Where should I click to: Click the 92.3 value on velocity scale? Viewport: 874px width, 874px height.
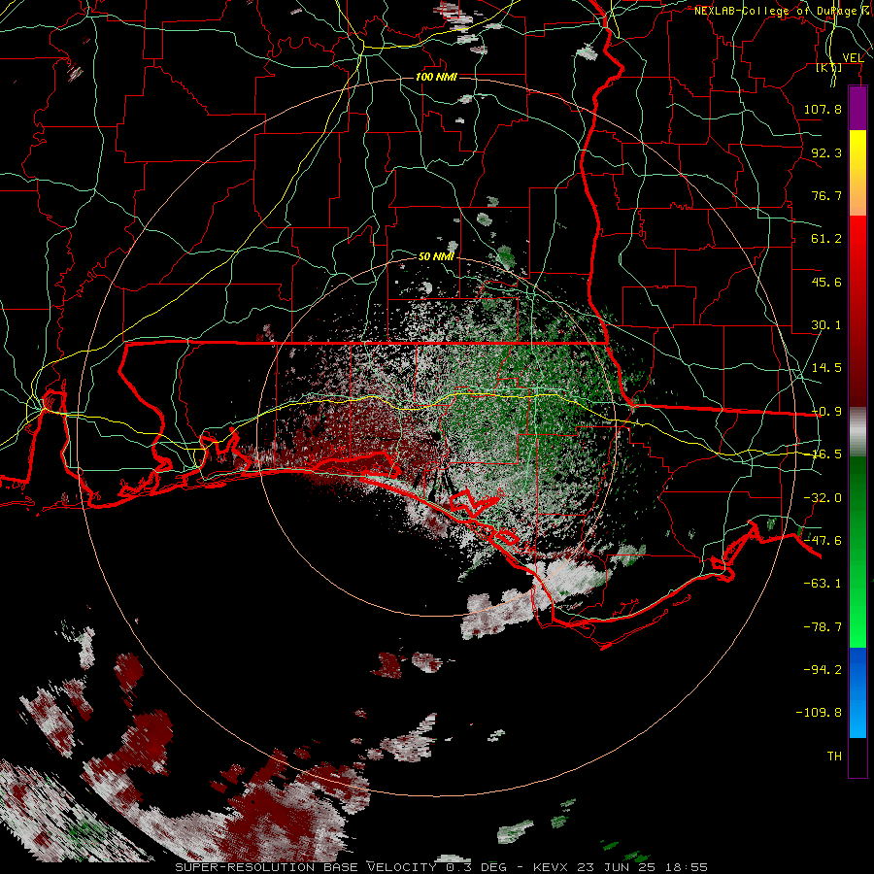[x=826, y=152]
